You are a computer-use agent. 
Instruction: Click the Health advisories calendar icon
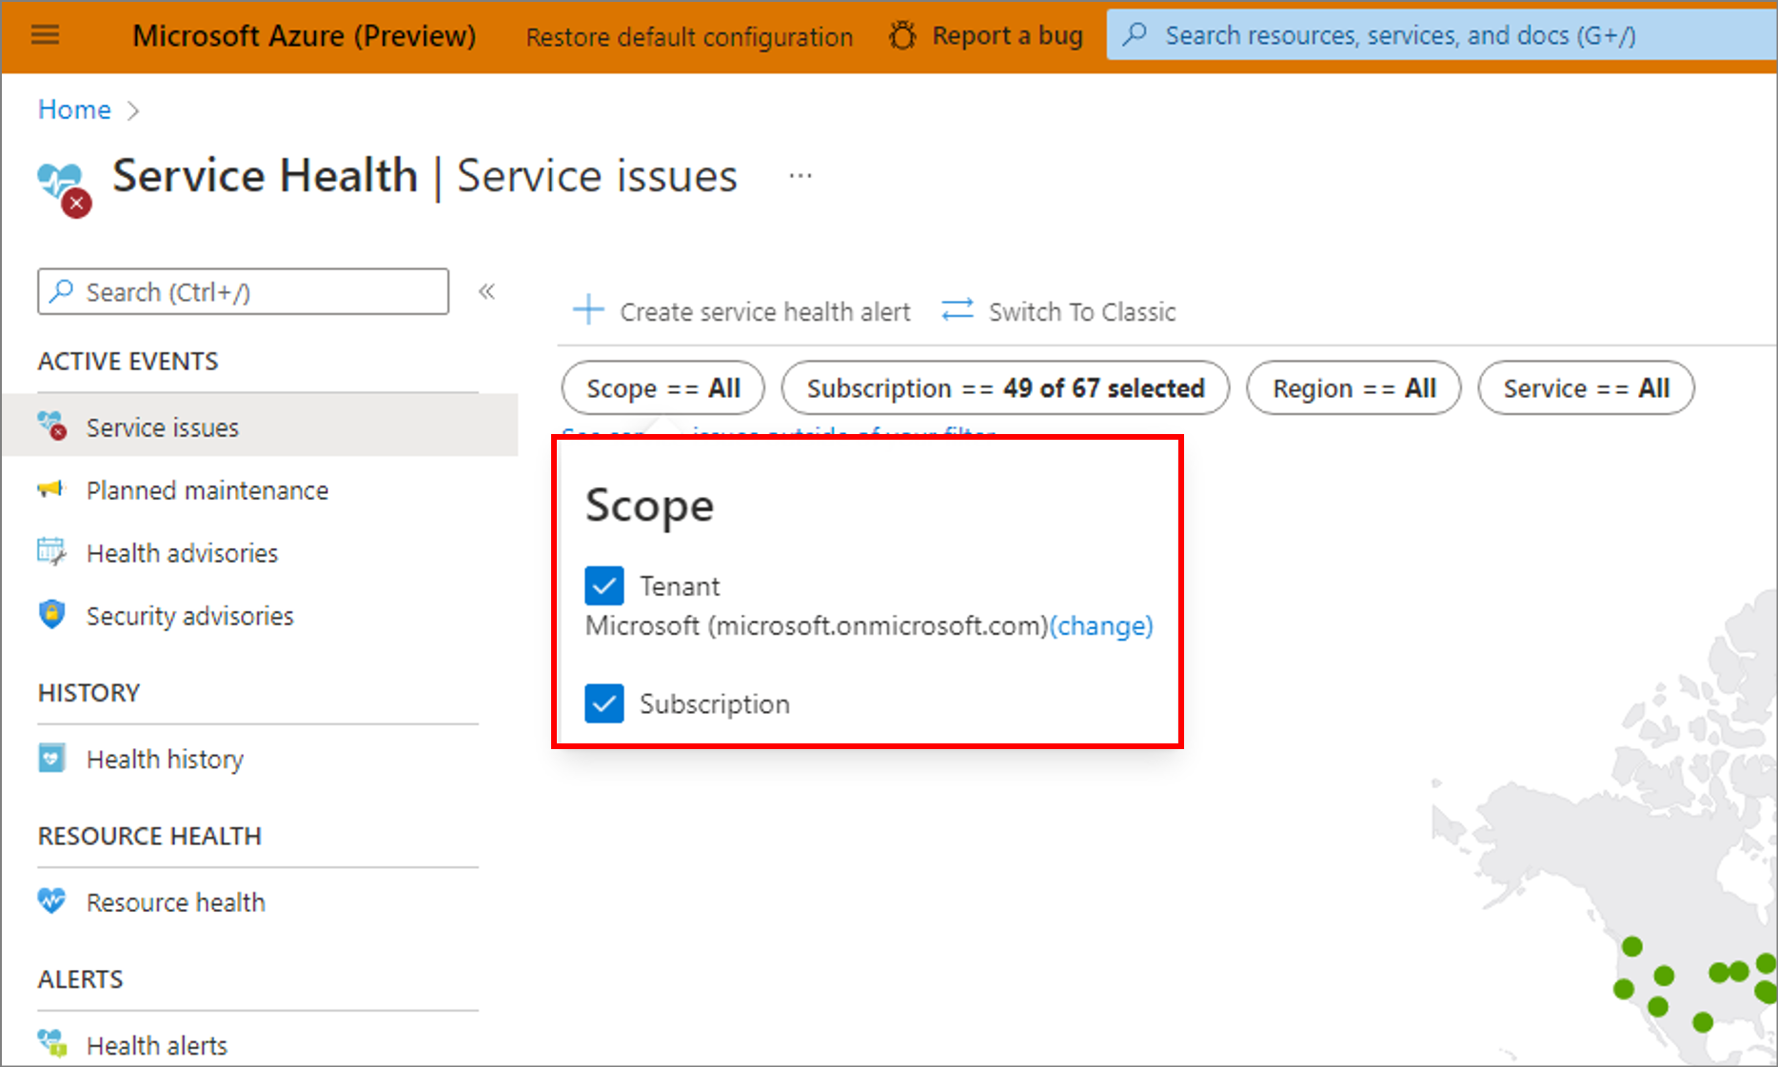pos(51,552)
